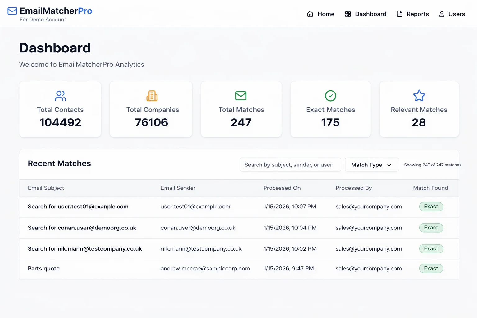Viewport: 477px width, 318px height.
Task: Click sender conan.user@demoorg.co.uk
Action: pyautogui.click(x=198, y=228)
